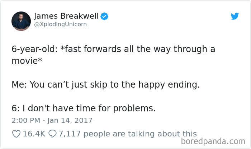Image resolution: width=251 pixels, height=149 pixels.
Task: Click "I don't have time for problems" text
Action: click(89, 108)
